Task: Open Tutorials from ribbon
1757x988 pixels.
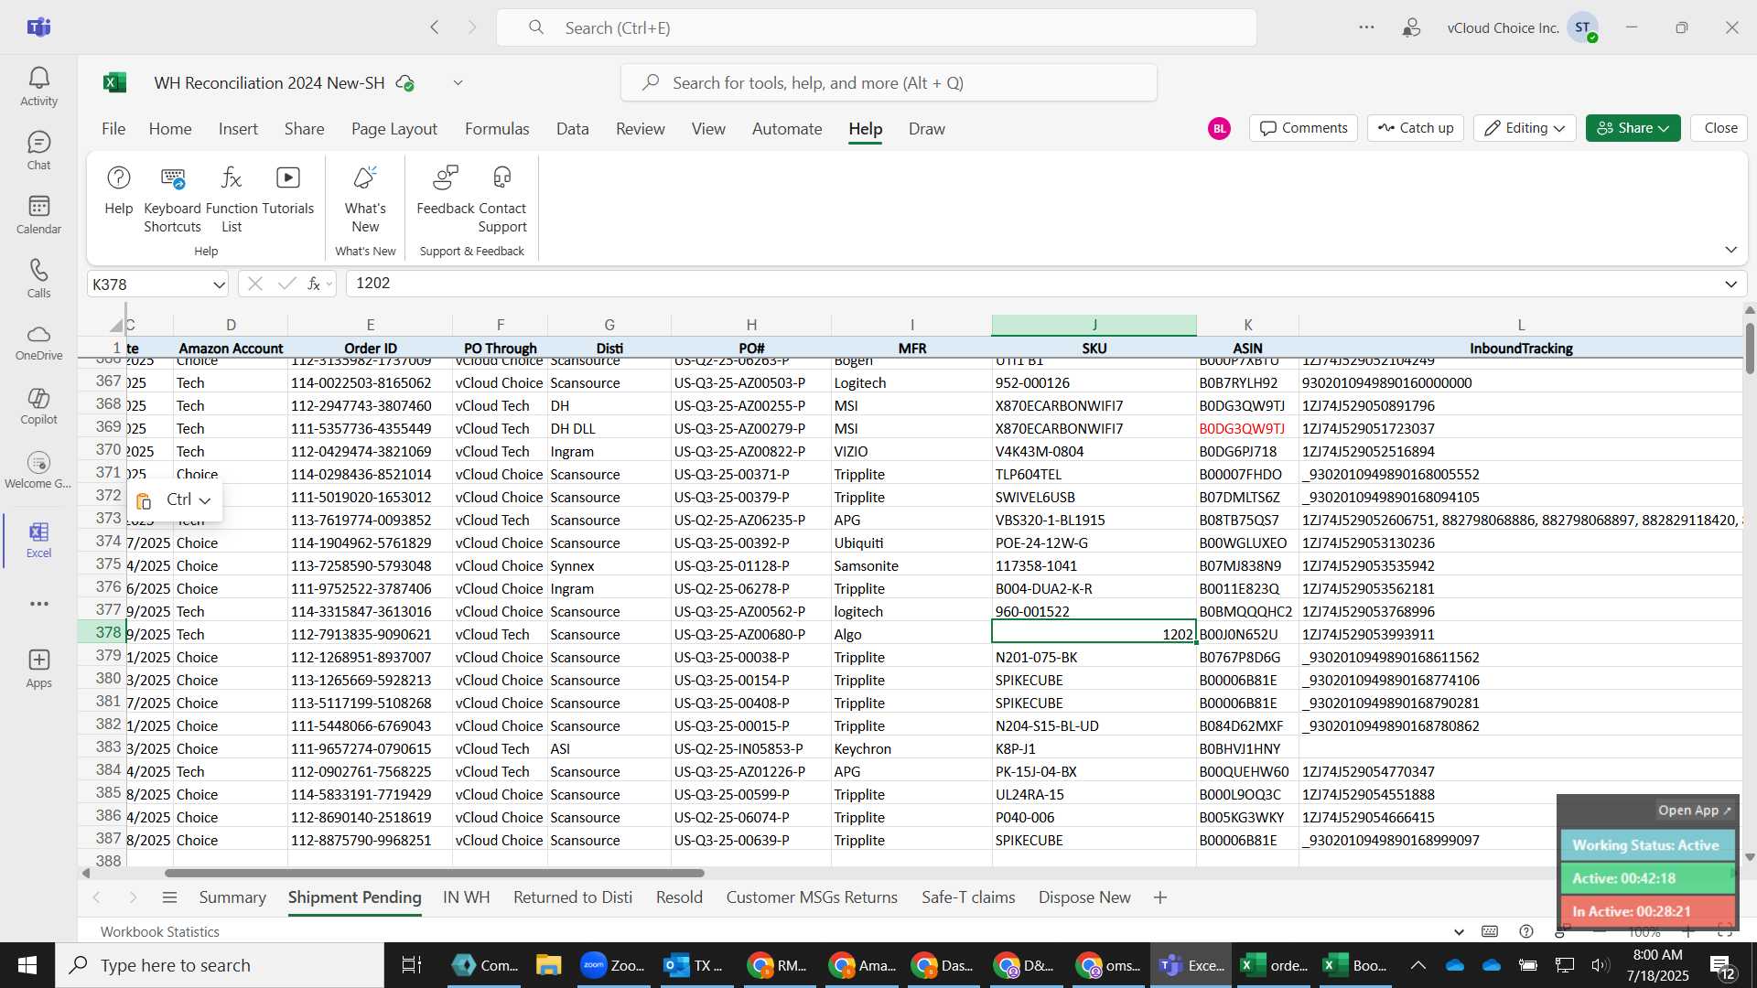Action: click(287, 190)
